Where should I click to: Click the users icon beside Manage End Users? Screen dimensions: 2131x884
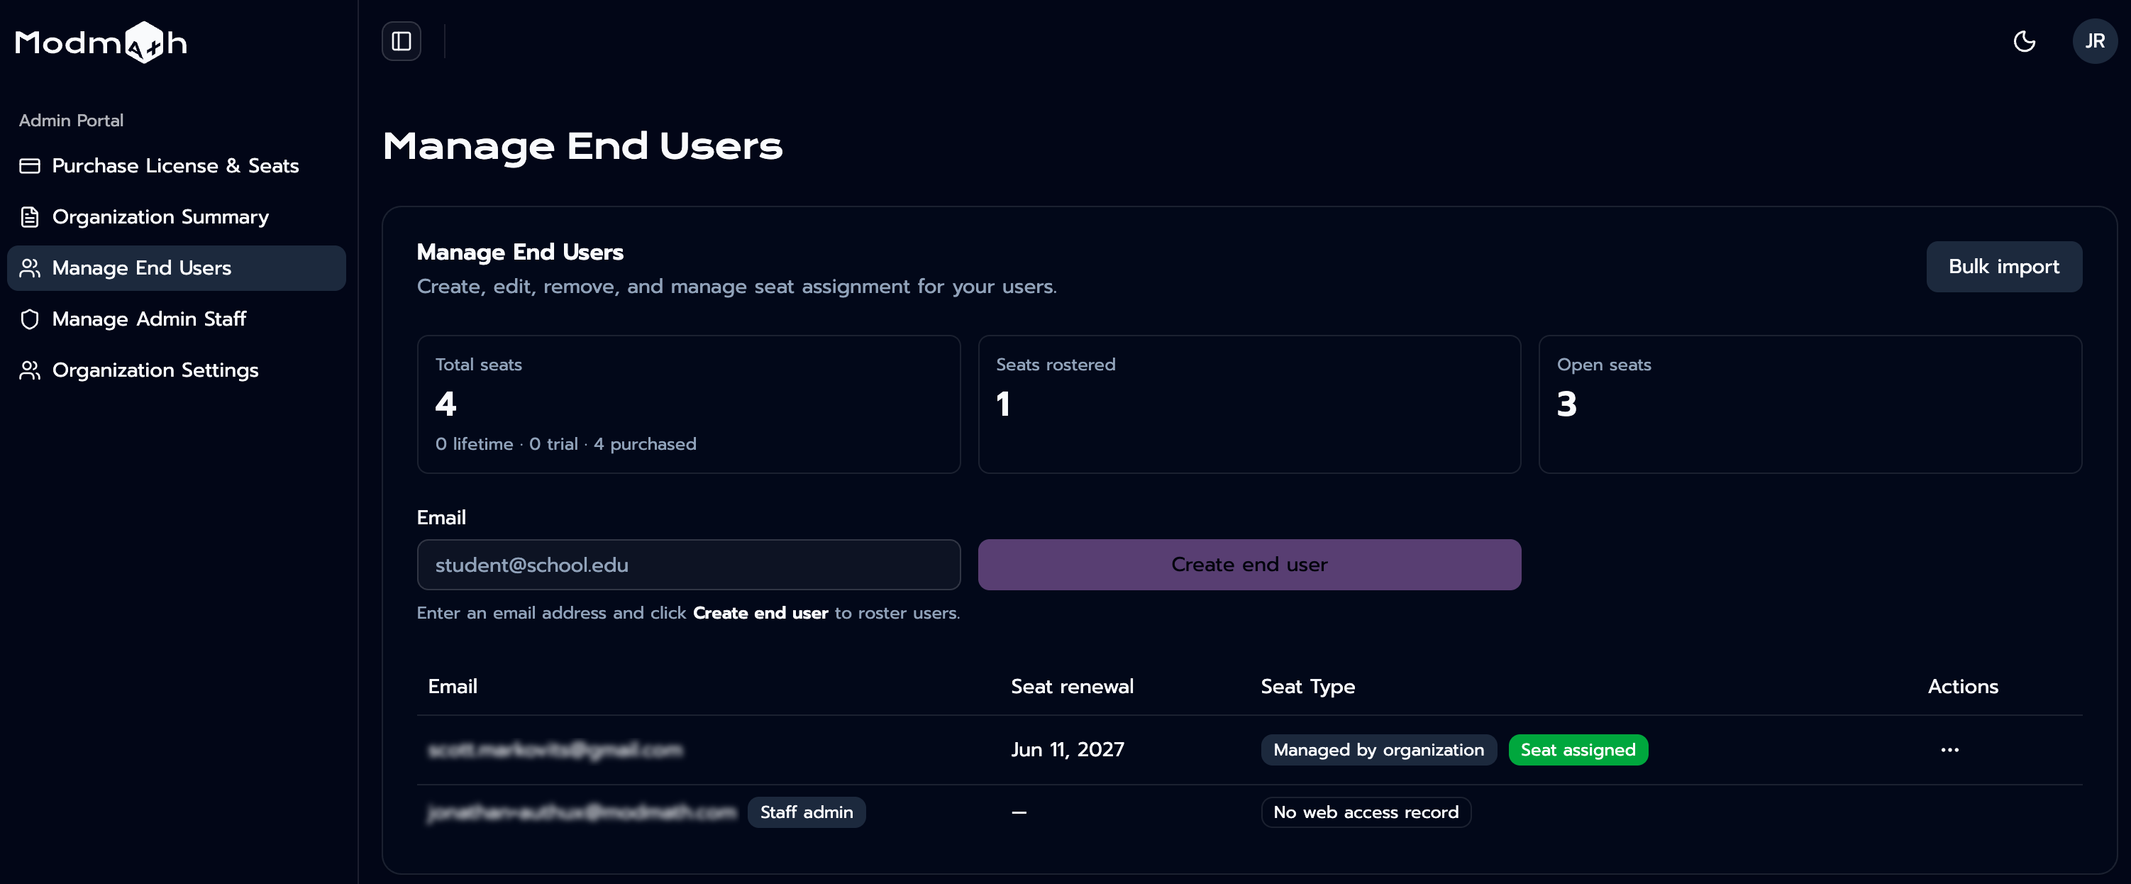[x=30, y=268]
